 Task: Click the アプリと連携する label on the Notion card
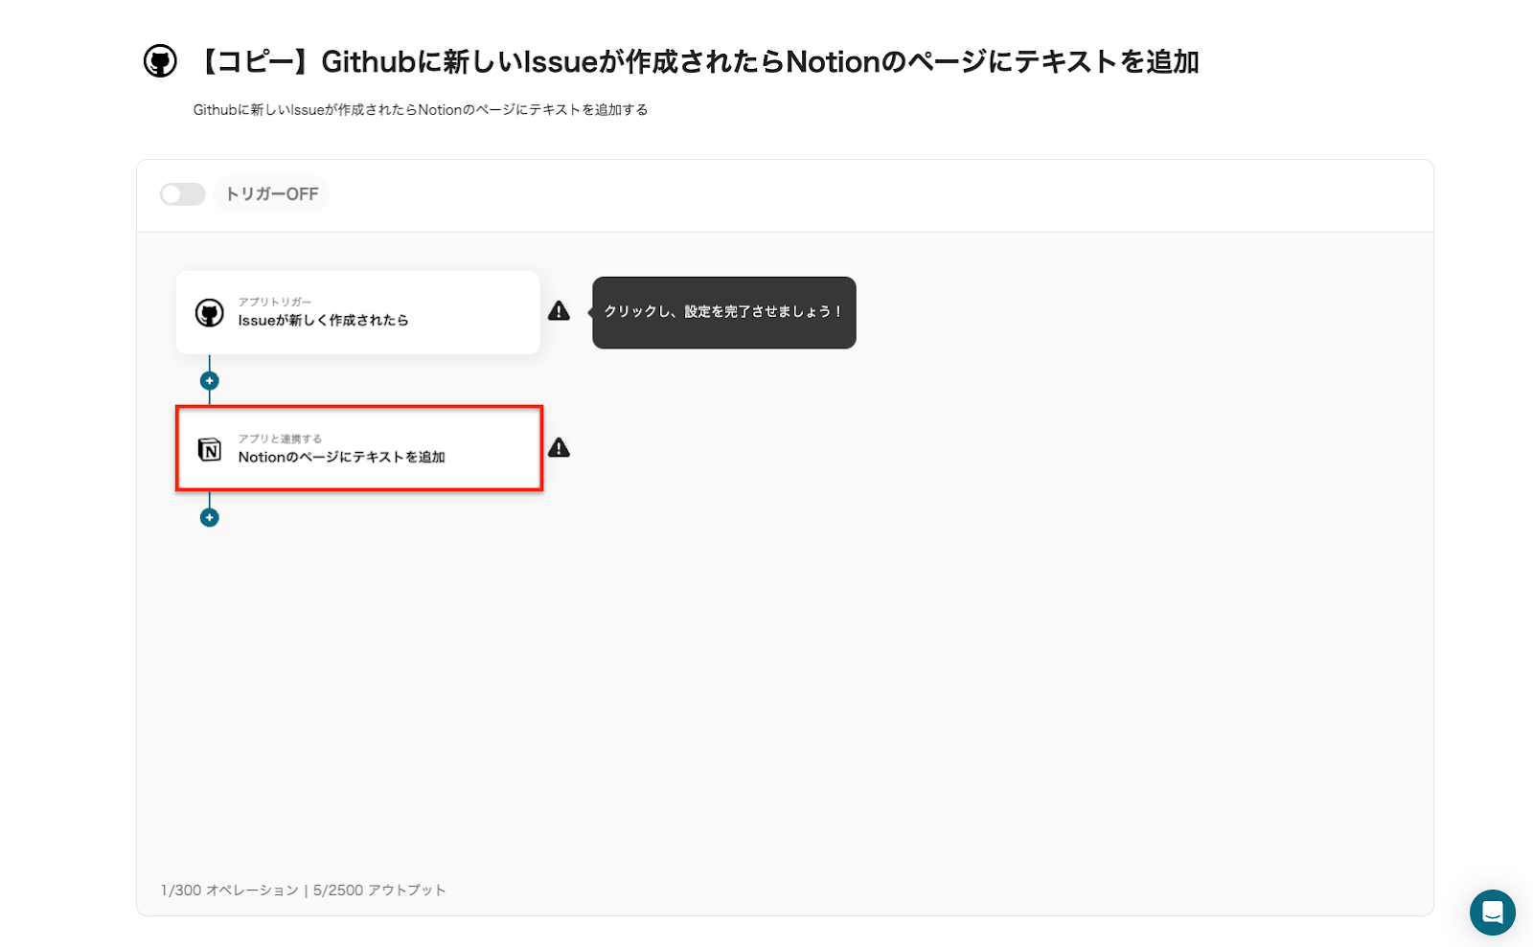(280, 439)
